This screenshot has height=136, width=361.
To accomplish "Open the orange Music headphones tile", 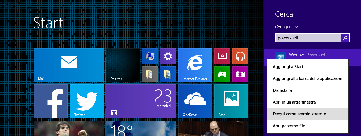I will (240, 56).
